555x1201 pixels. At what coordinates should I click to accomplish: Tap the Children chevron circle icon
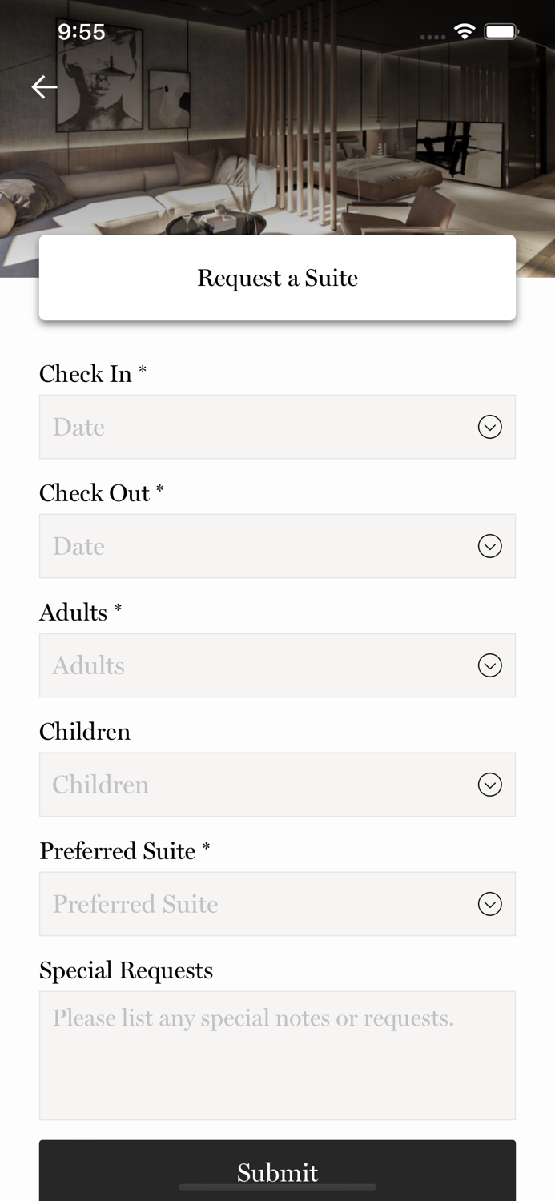tap(489, 785)
